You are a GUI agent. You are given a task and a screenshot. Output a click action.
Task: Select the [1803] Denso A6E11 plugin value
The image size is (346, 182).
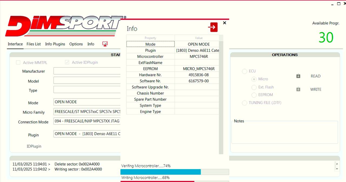197,50
